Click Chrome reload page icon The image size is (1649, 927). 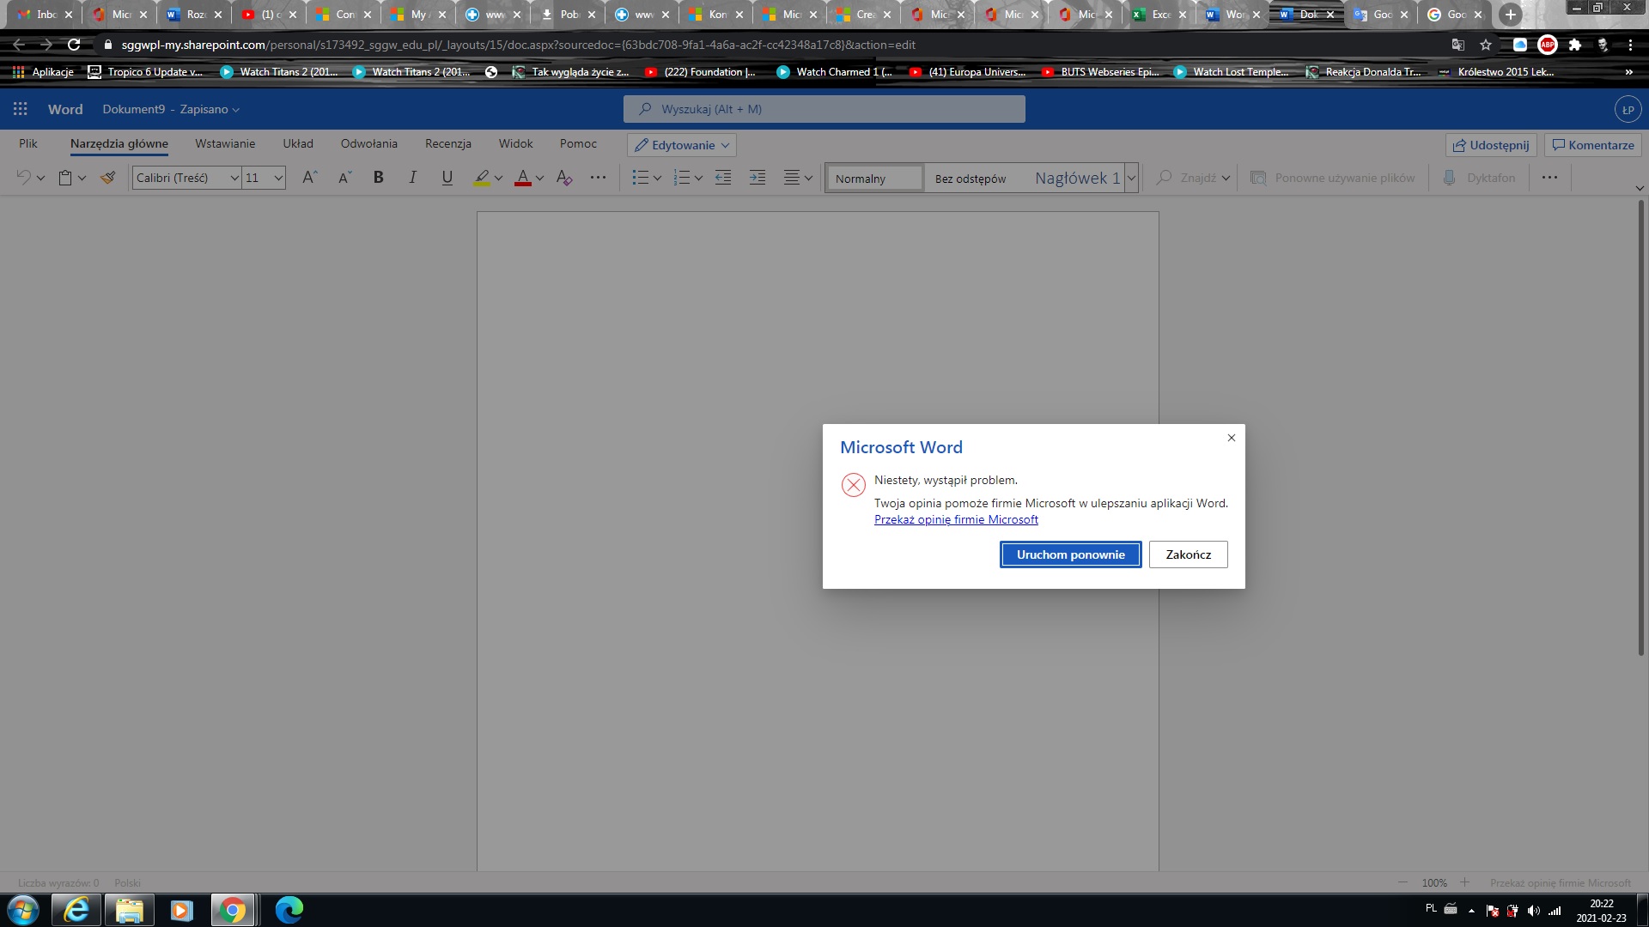pyautogui.click(x=74, y=45)
